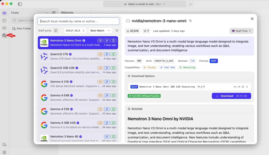Click the Reasoning icon on Qwen3.6 35B A3B
Viewport: 269px width, 155px height.
point(113,68)
